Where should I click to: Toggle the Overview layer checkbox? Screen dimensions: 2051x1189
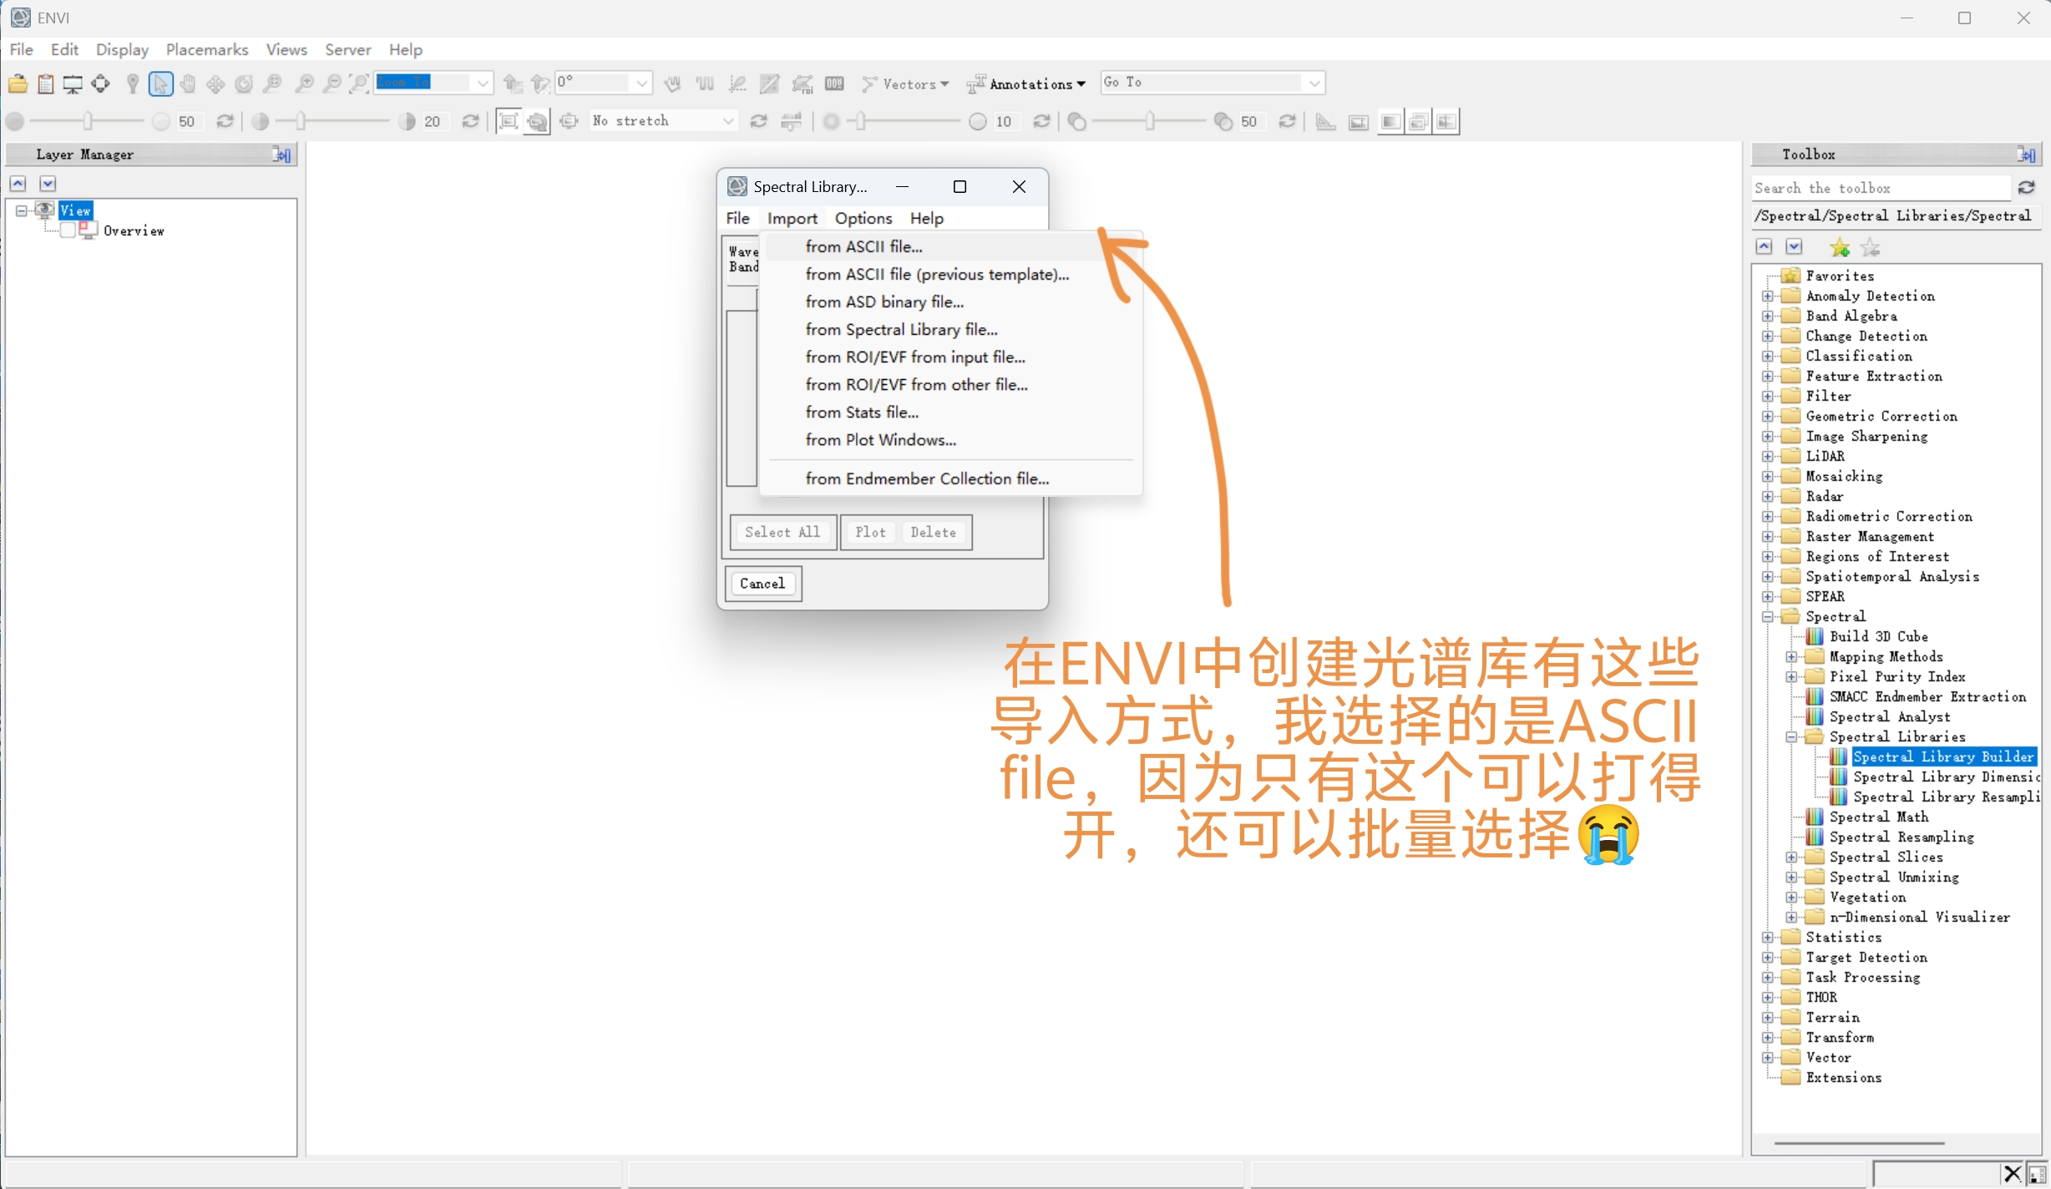[68, 230]
